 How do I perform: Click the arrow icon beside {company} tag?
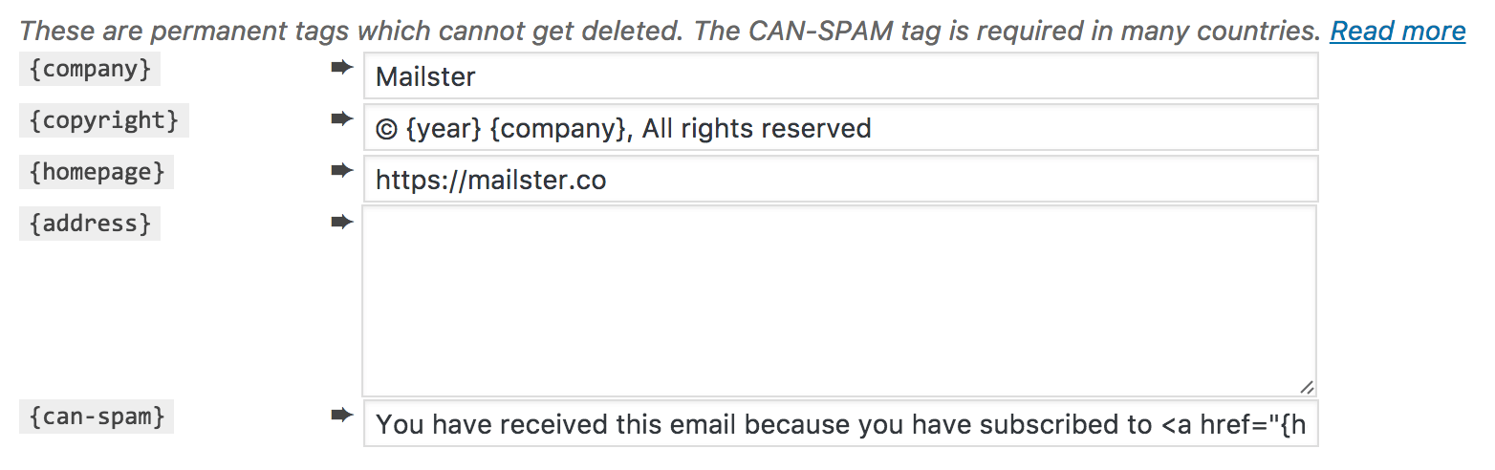(x=341, y=68)
